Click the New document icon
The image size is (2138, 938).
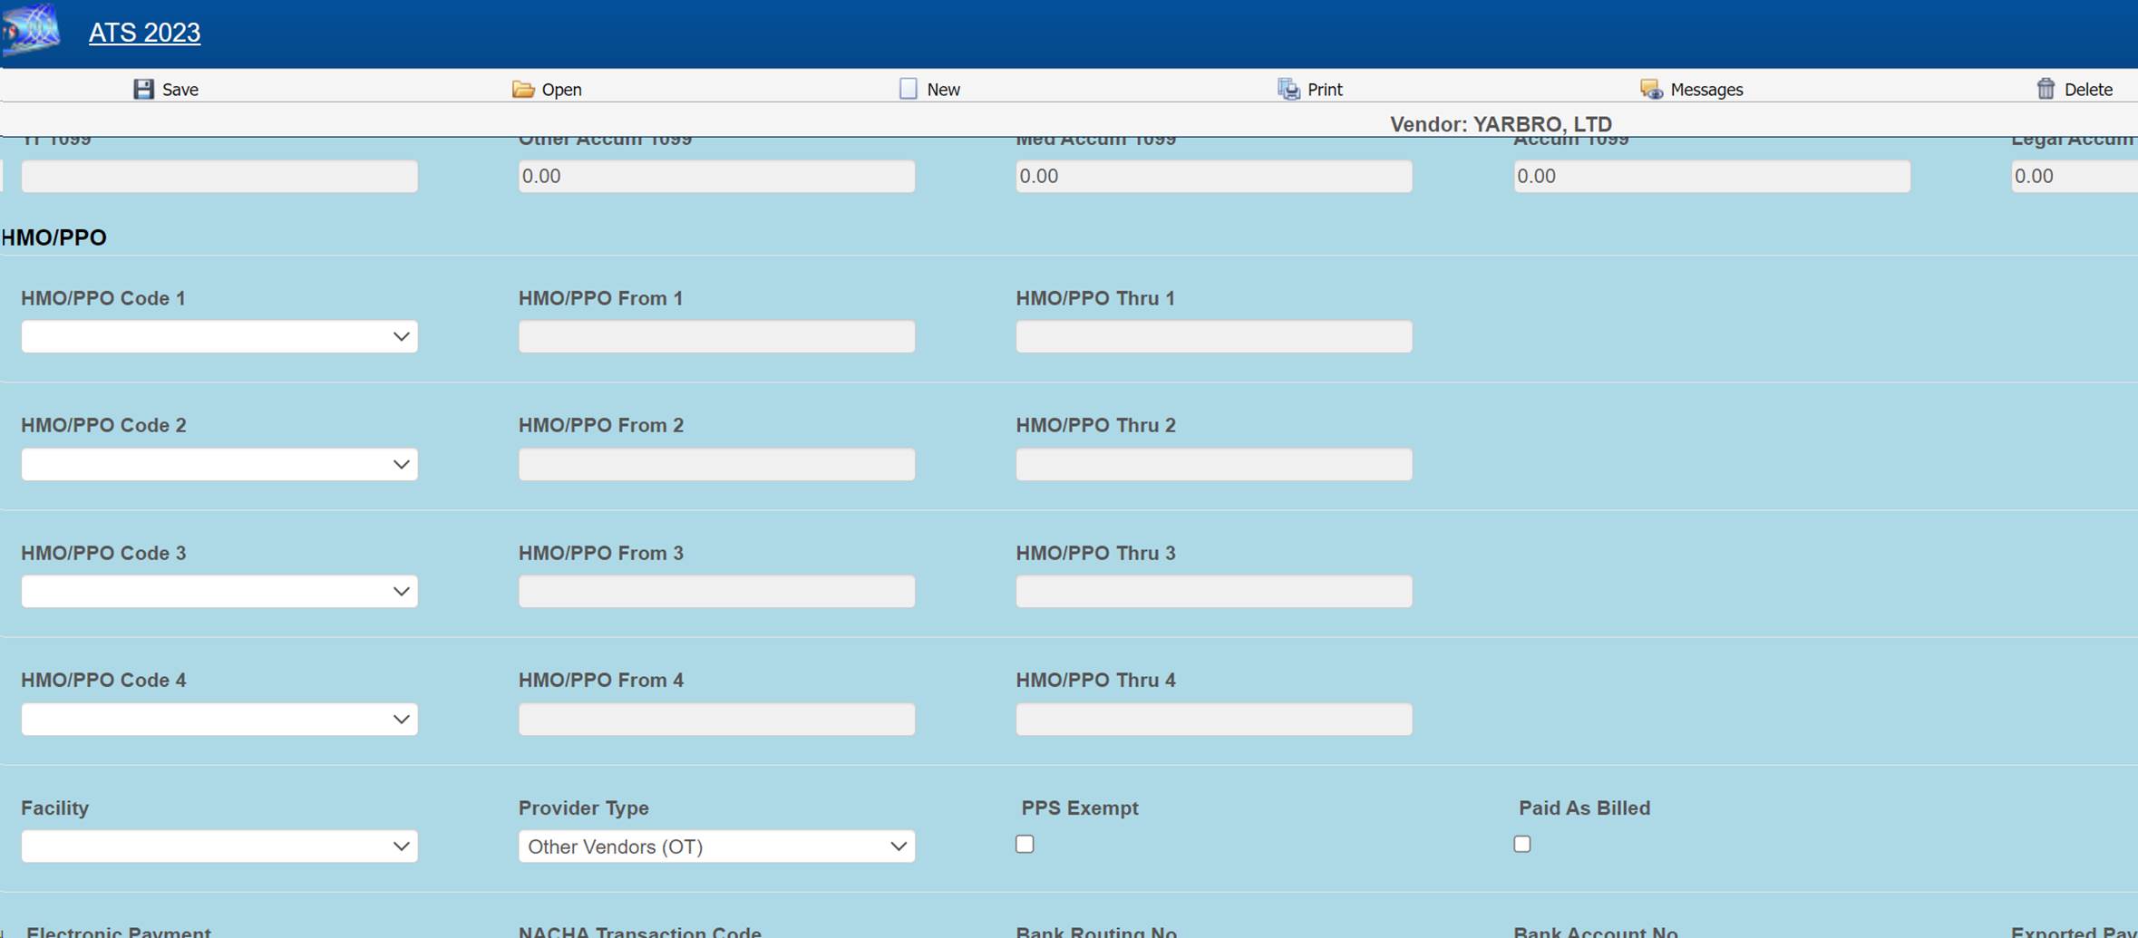pyautogui.click(x=908, y=88)
